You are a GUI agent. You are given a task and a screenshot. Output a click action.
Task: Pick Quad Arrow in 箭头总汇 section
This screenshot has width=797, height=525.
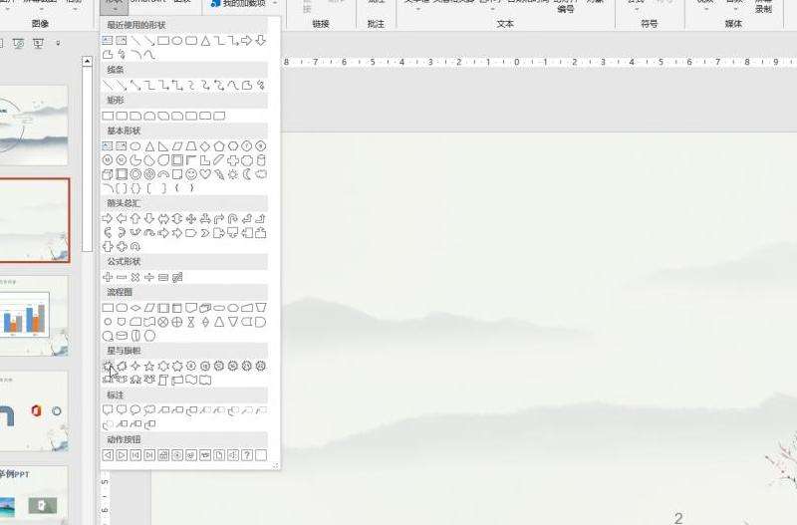pos(191,218)
